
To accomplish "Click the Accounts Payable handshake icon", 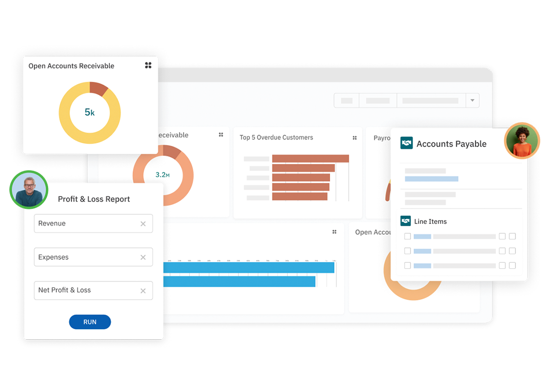I will pos(406,143).
